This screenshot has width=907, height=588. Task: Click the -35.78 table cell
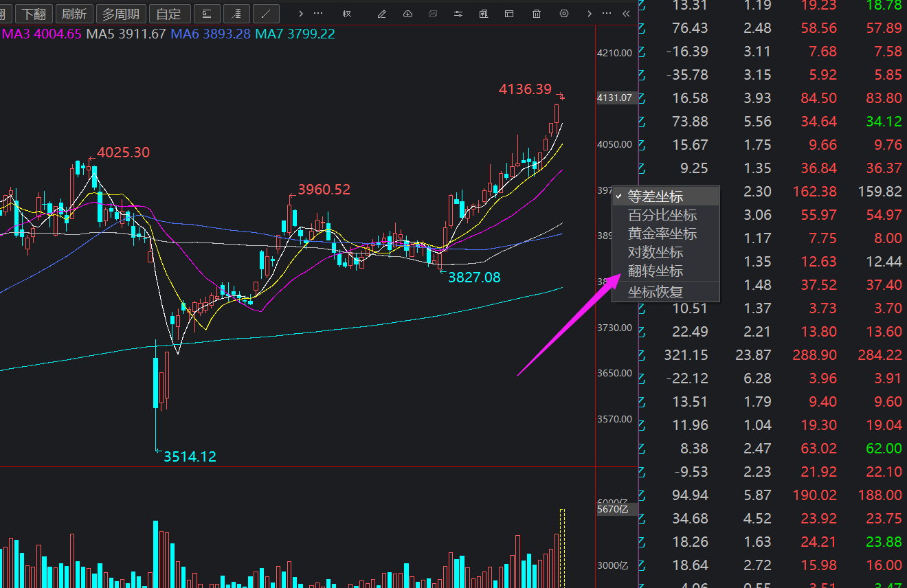[687, 75]
